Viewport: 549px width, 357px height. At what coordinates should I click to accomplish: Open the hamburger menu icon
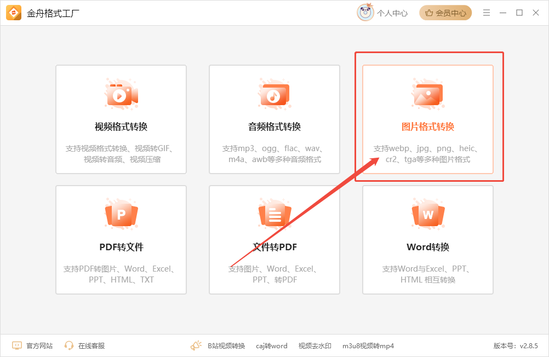[x=487, y=13]
